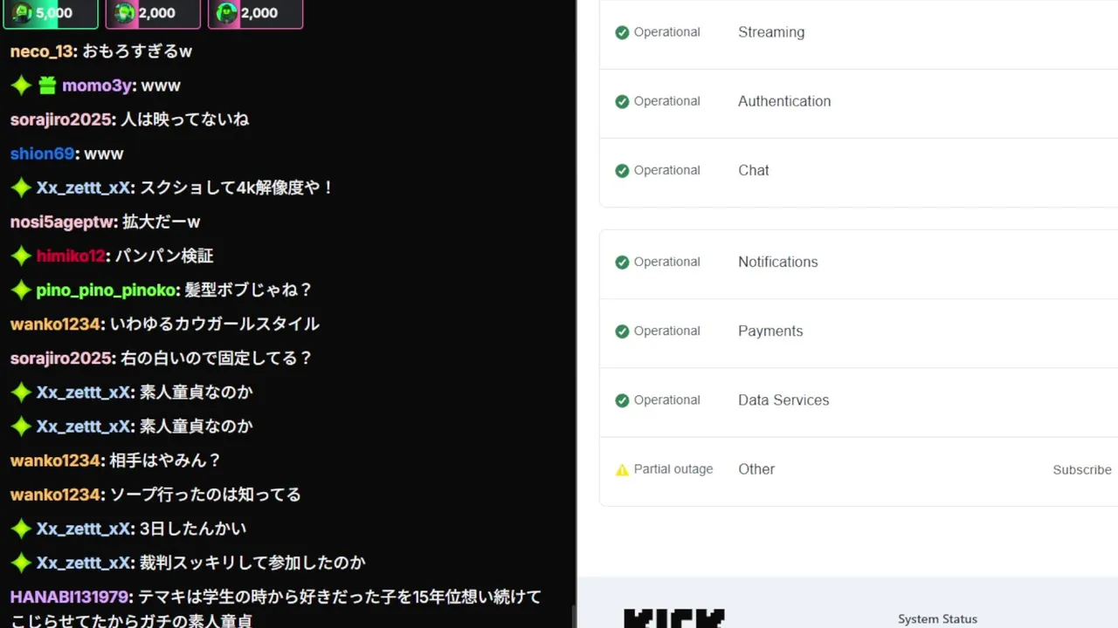
Task: Click sorajiro2025 on the 右の白いので固定してる message
Action: point(61,358)
